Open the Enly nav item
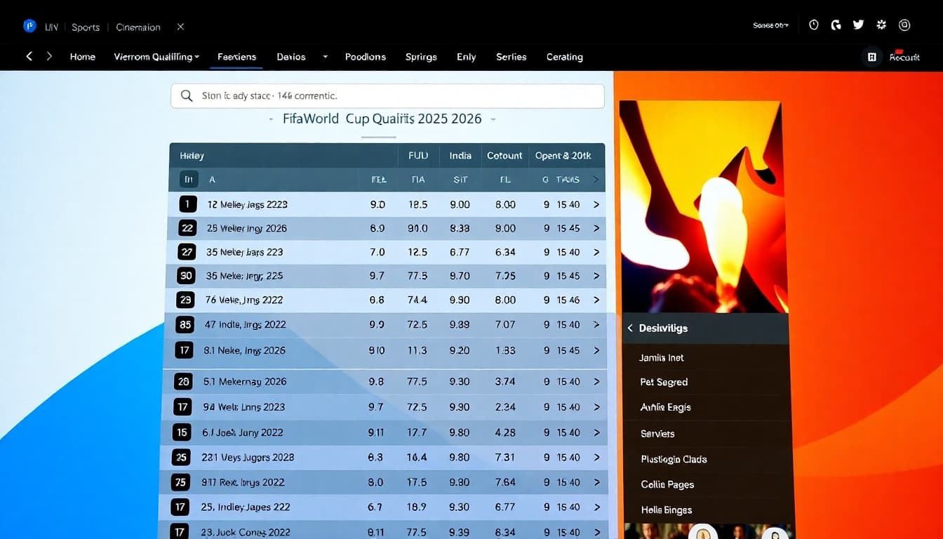The width and height of the screenshot is (943, 539). click(467, 57)
